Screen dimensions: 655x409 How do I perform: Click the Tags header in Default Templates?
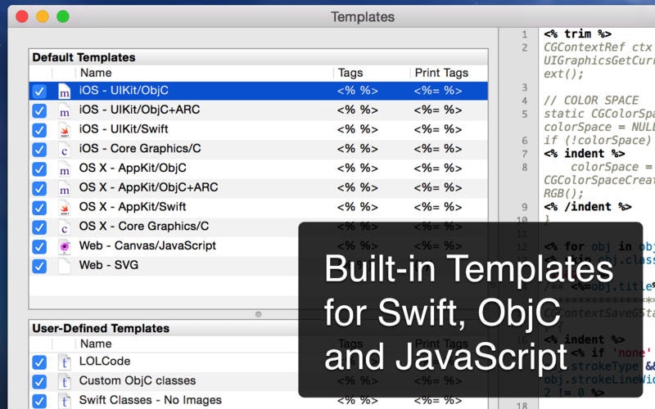coord(350,73)
